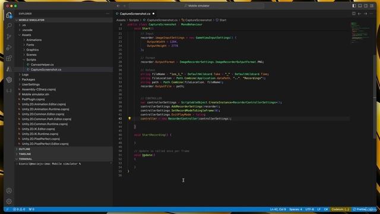Click the Mobile simulator command center search
The height and width of the screenshot is (214, 380).
(x=197, y=6)
